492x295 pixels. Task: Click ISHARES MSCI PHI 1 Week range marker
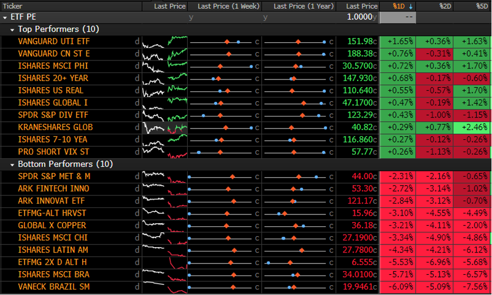point(220,66)
